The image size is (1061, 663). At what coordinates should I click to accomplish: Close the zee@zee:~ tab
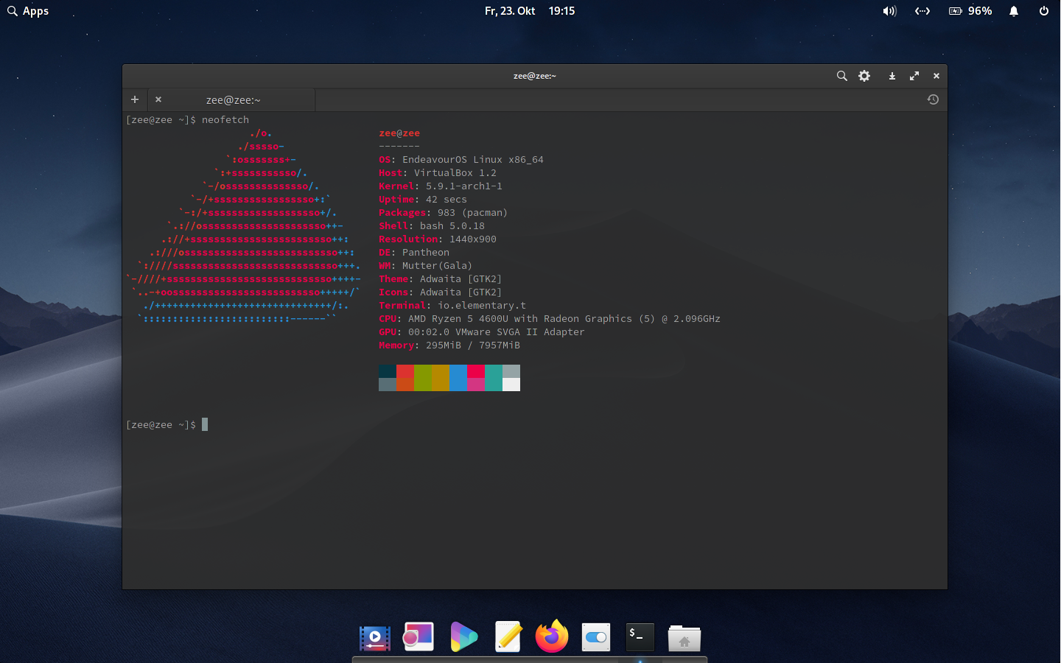pos(158,99)
